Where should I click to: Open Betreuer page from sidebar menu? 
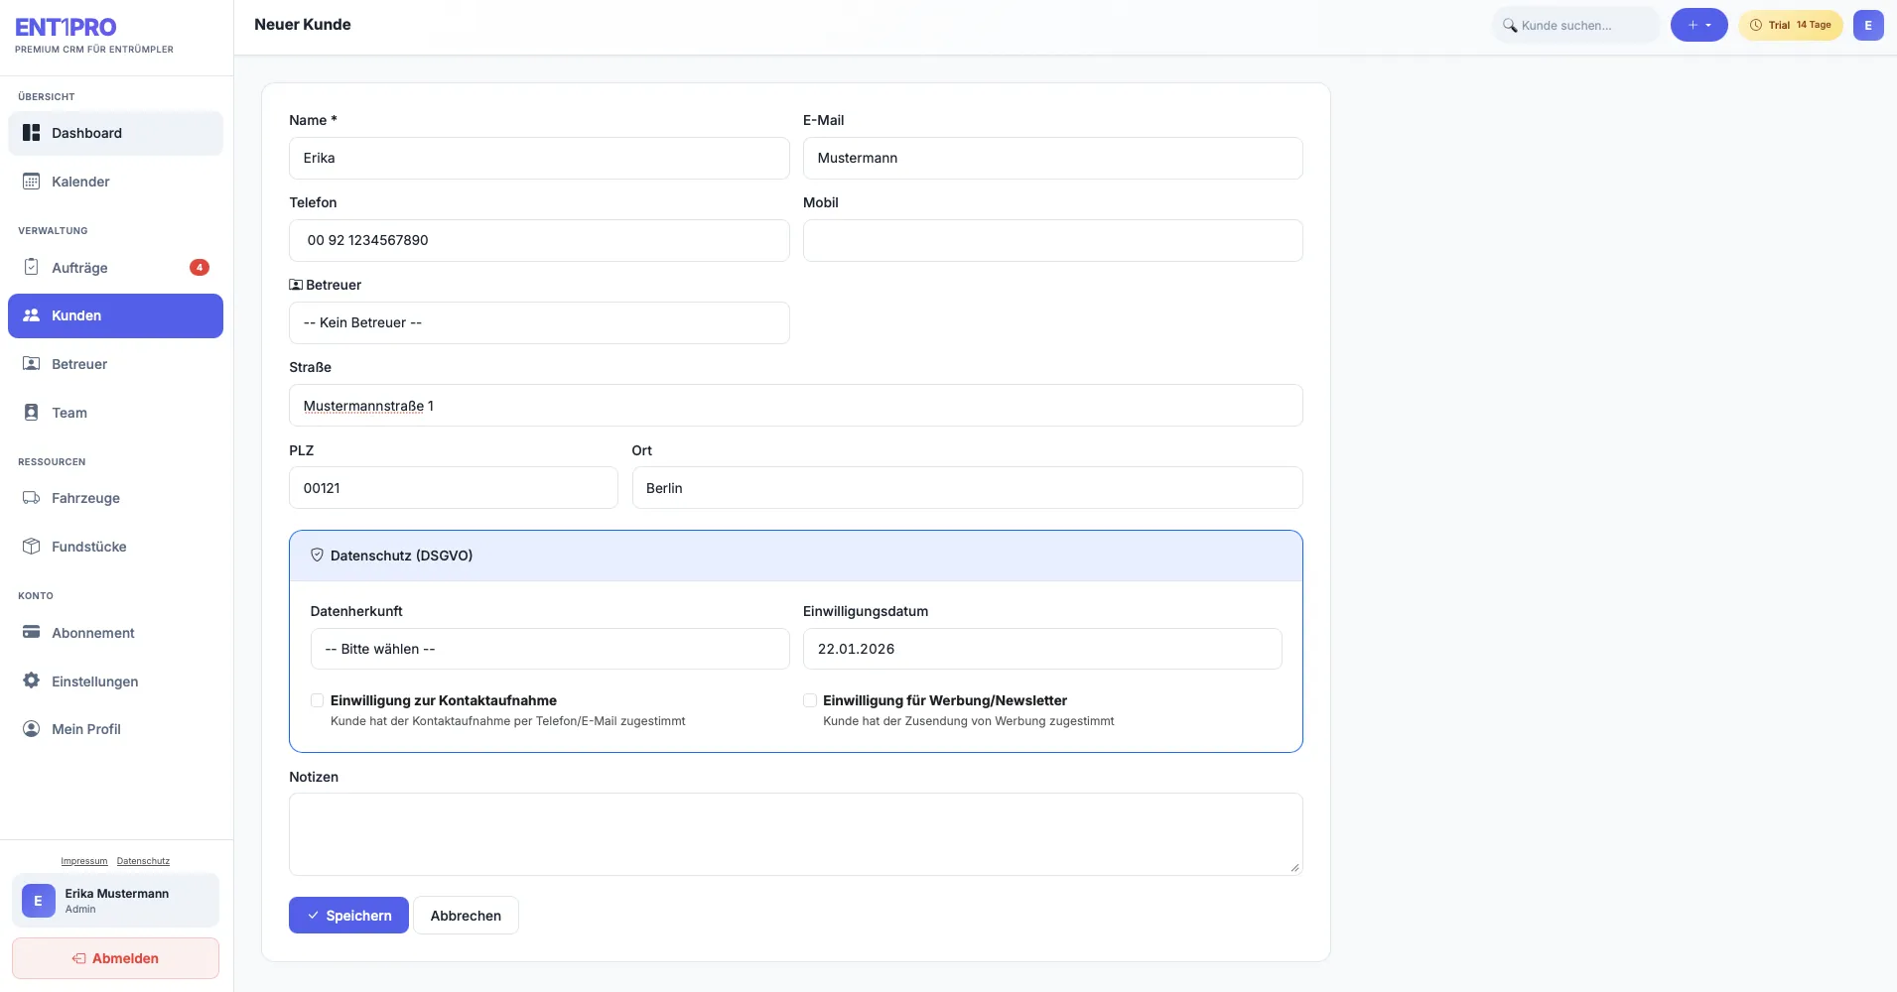pyautogui.click(x=79, y=364)
